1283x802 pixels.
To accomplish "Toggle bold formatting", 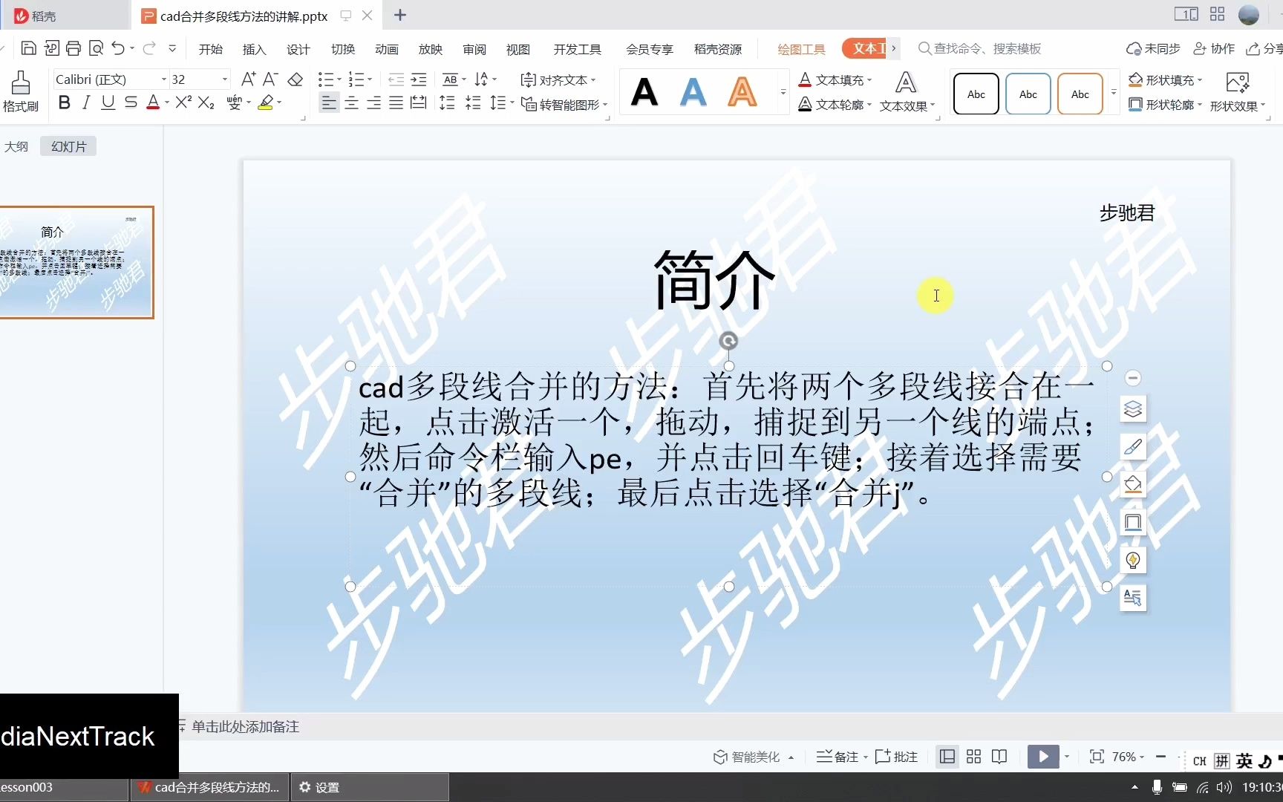I will (x=63, y=102).
